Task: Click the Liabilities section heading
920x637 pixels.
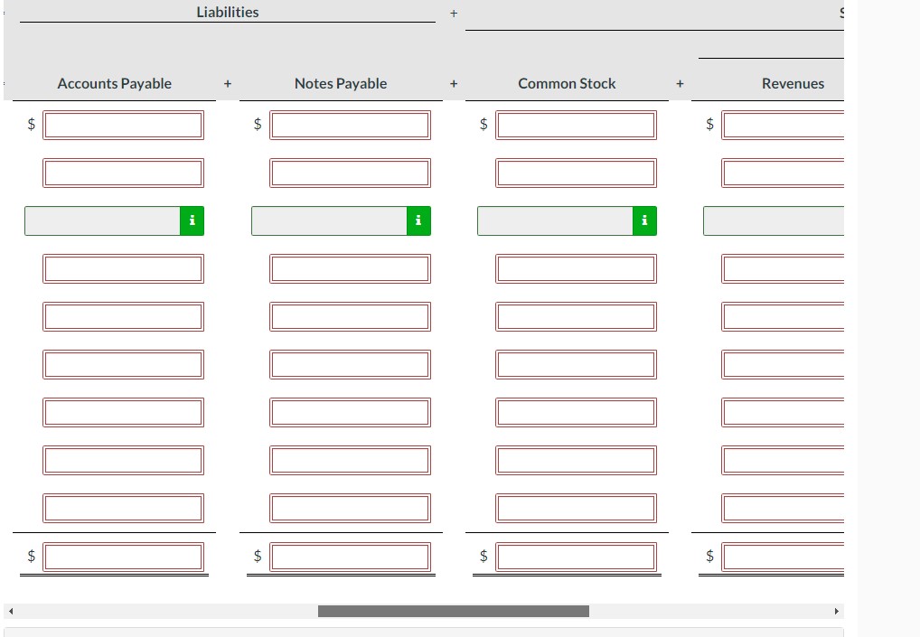Action: click(228, 12)
